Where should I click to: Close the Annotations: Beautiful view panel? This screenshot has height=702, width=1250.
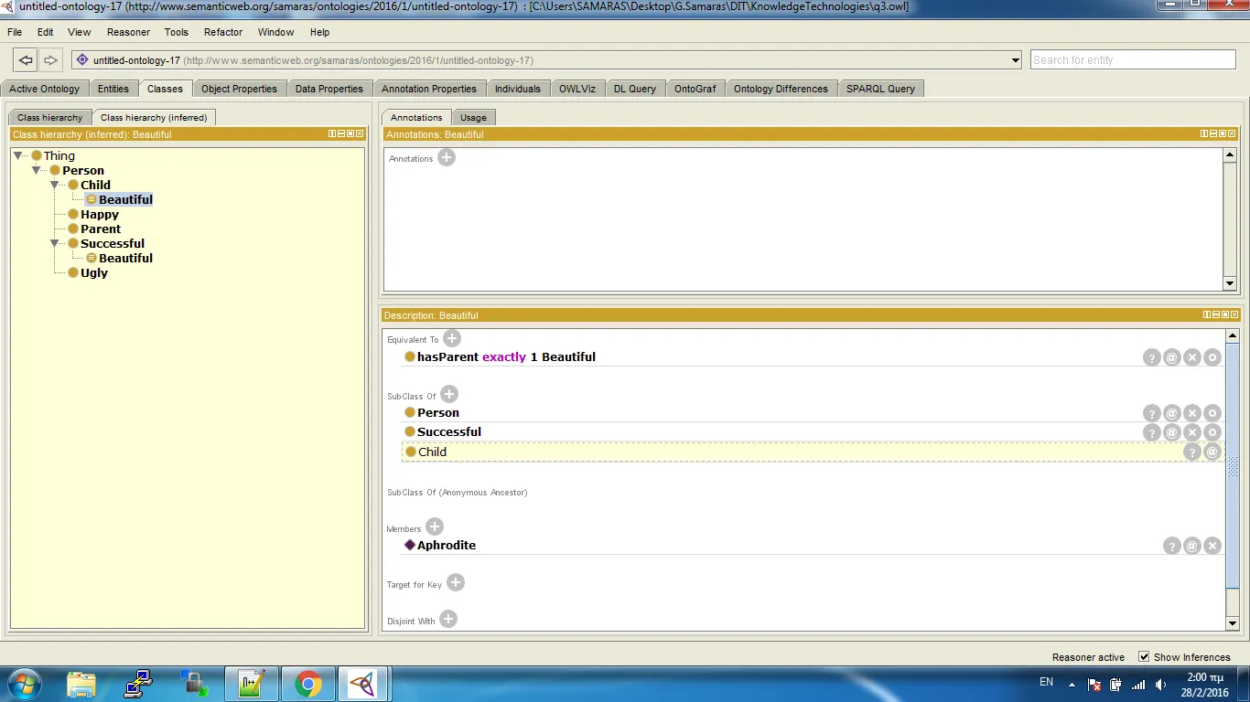(1233, 133)
